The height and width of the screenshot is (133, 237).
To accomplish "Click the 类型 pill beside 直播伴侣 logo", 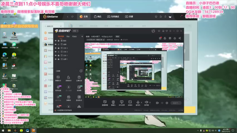I will tap(75, 31).
